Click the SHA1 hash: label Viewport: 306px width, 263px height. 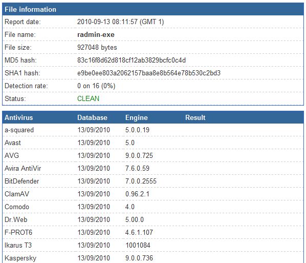pyautogui.click(x=23, y=73)
